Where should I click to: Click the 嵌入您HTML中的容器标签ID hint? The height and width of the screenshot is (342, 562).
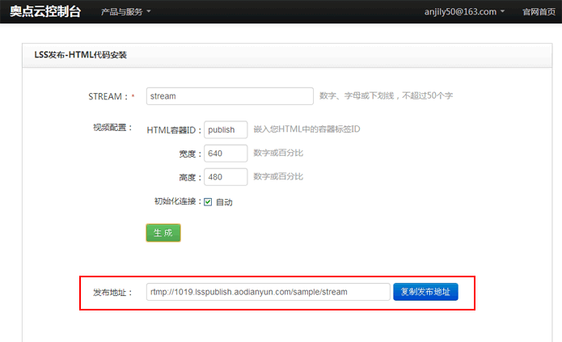click(306, 129)
